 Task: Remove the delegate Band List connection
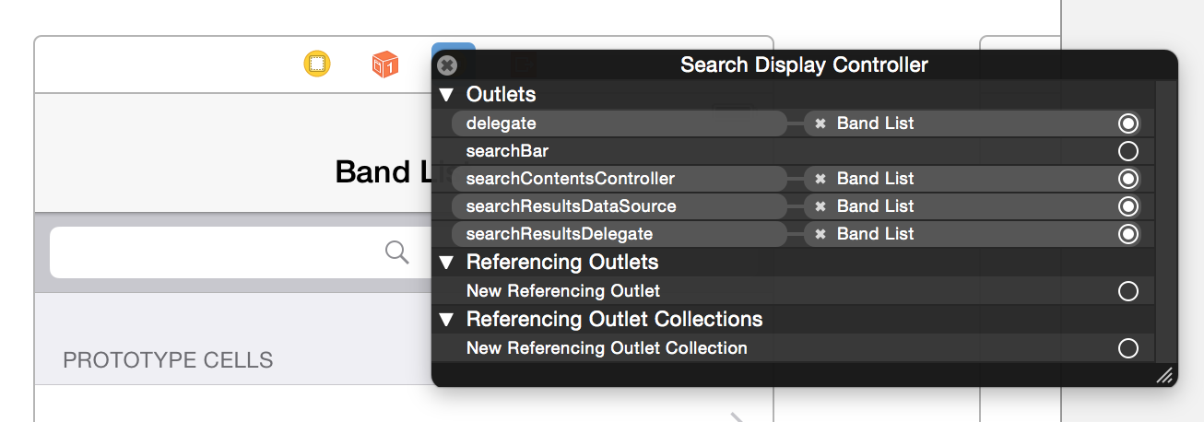tap(820, 123)
